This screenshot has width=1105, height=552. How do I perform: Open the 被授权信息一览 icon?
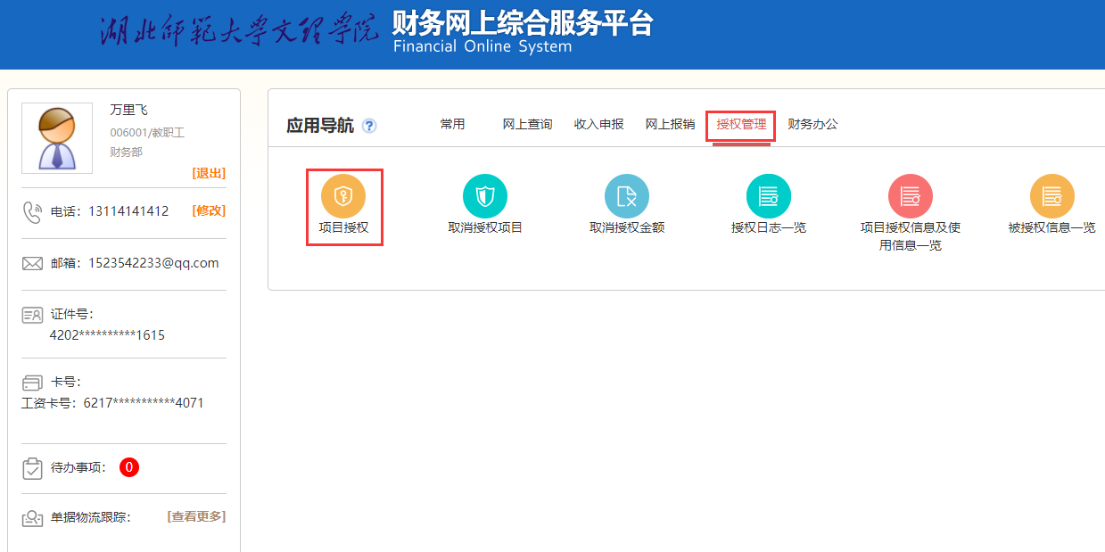click(x=1051, y=196)
